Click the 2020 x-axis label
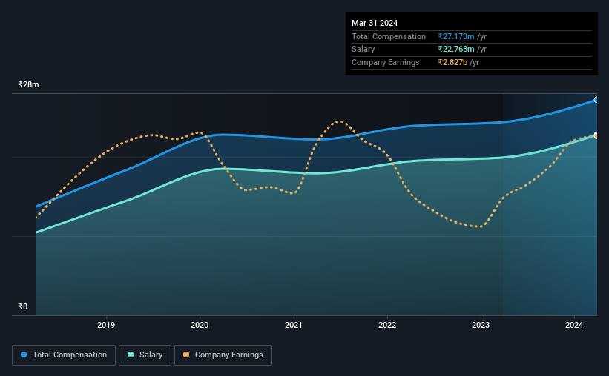The height and width of the screenshot is (376, 609). click(200, 325)
